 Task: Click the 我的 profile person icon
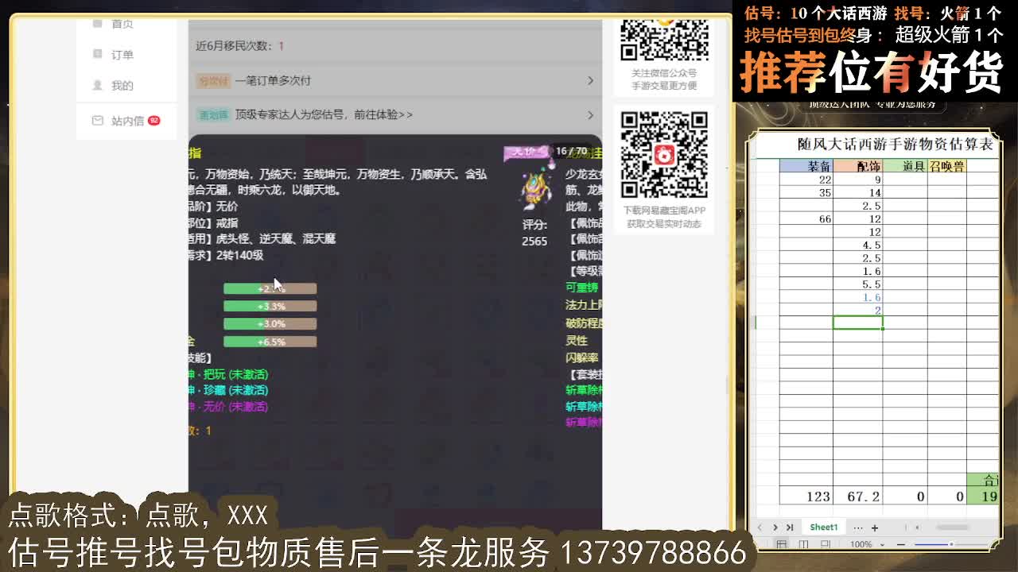coord(98,85)
